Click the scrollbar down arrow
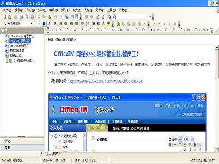Image resolution: width=219 pixels, height=164 pixels. [217, 149]
